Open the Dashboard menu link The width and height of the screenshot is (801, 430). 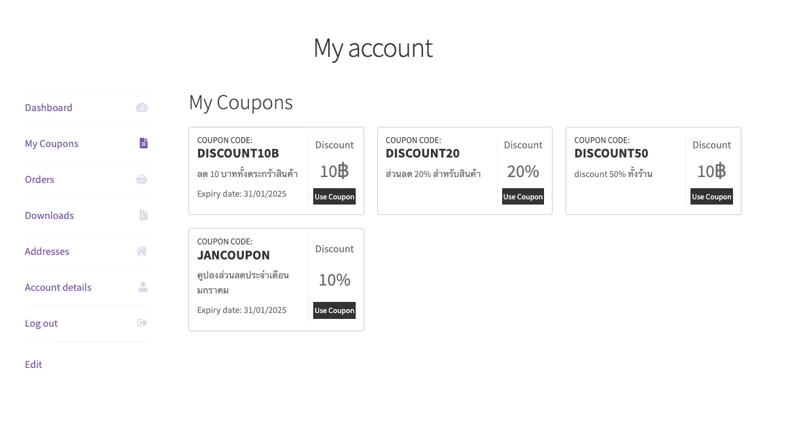48,108
